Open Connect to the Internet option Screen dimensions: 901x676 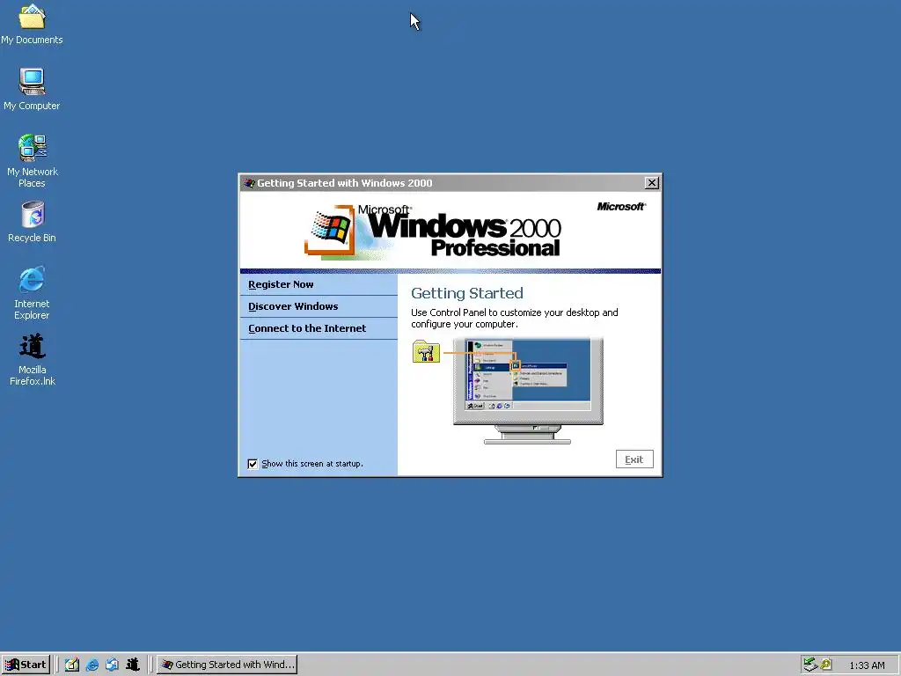pyautogui.click(x=319, y=328)
